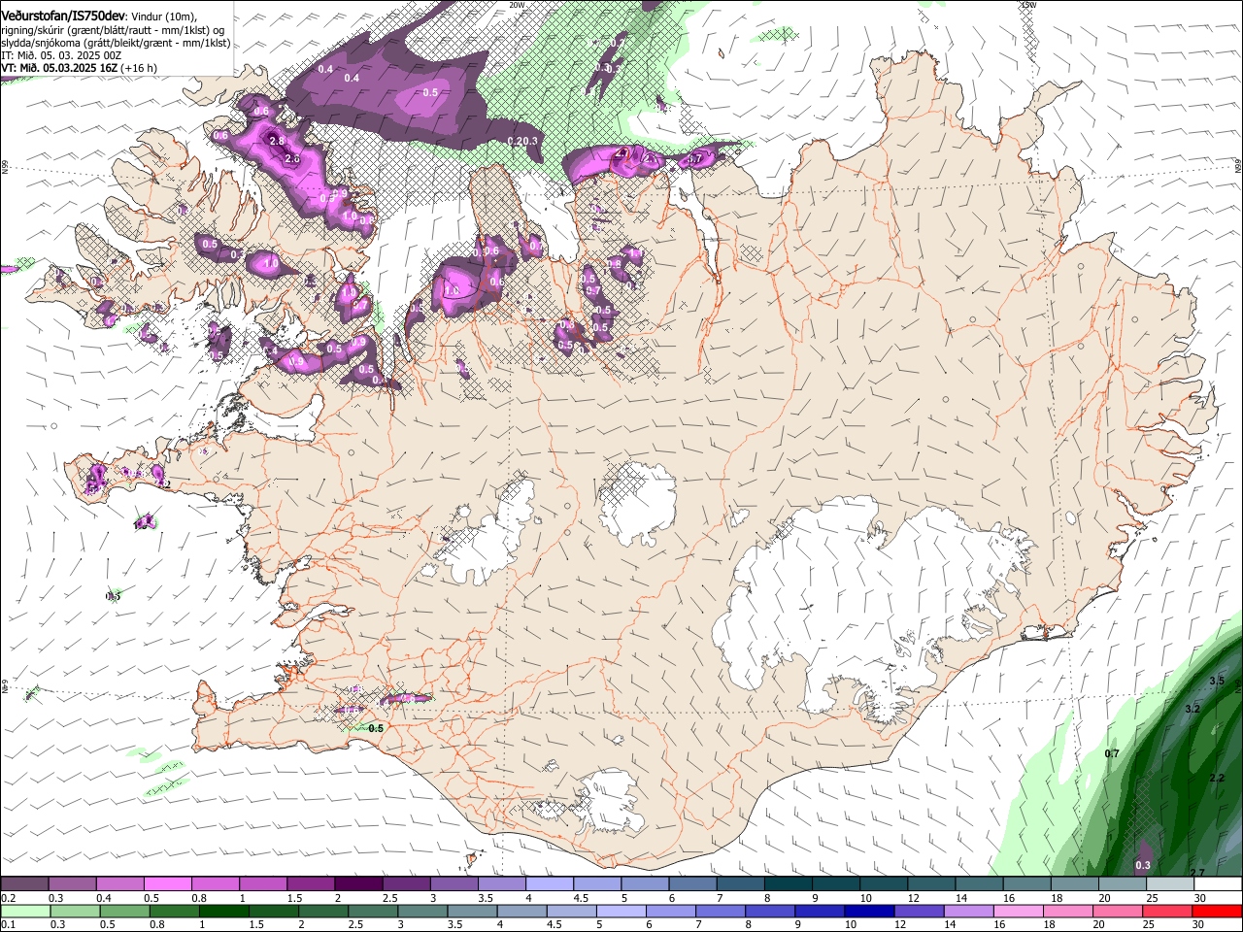
Task: Pick the dark green 1–1.5 rain scale swatch
Action: click(x=223, y=911)
